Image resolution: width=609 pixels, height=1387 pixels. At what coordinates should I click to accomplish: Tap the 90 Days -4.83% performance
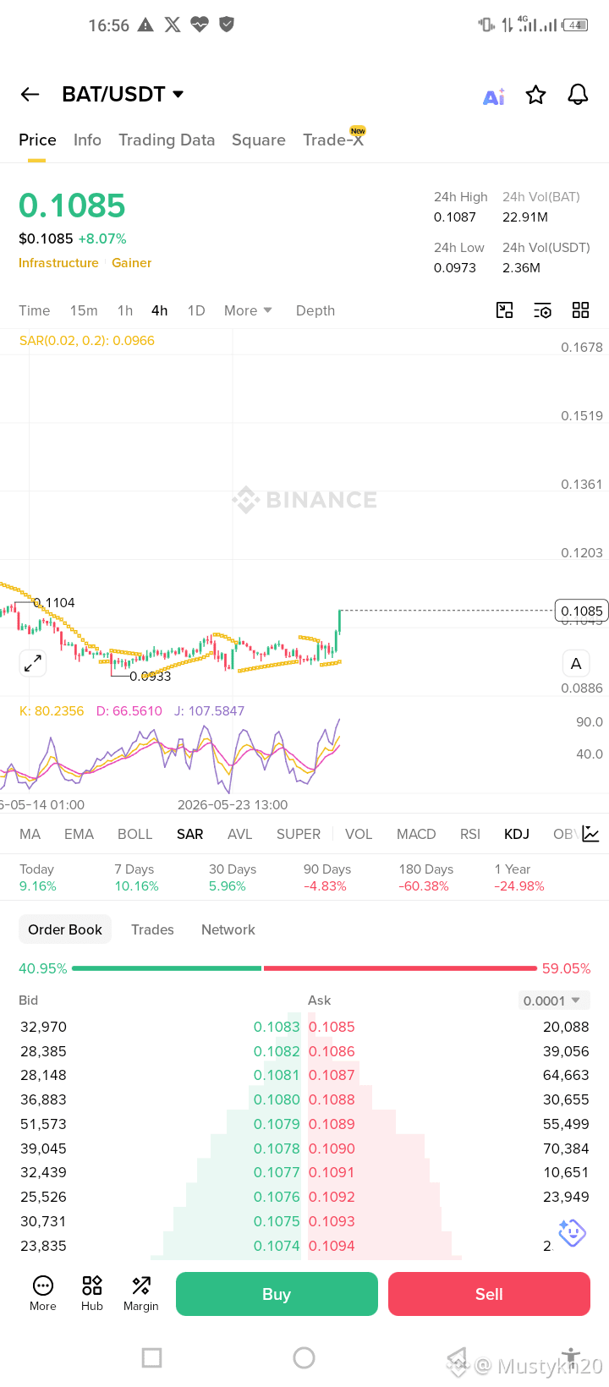point(326,878)
